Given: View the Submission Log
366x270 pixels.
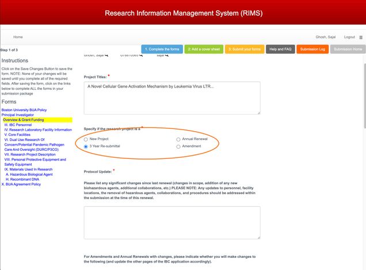Looking at the screenshot, I should point(312,50).
